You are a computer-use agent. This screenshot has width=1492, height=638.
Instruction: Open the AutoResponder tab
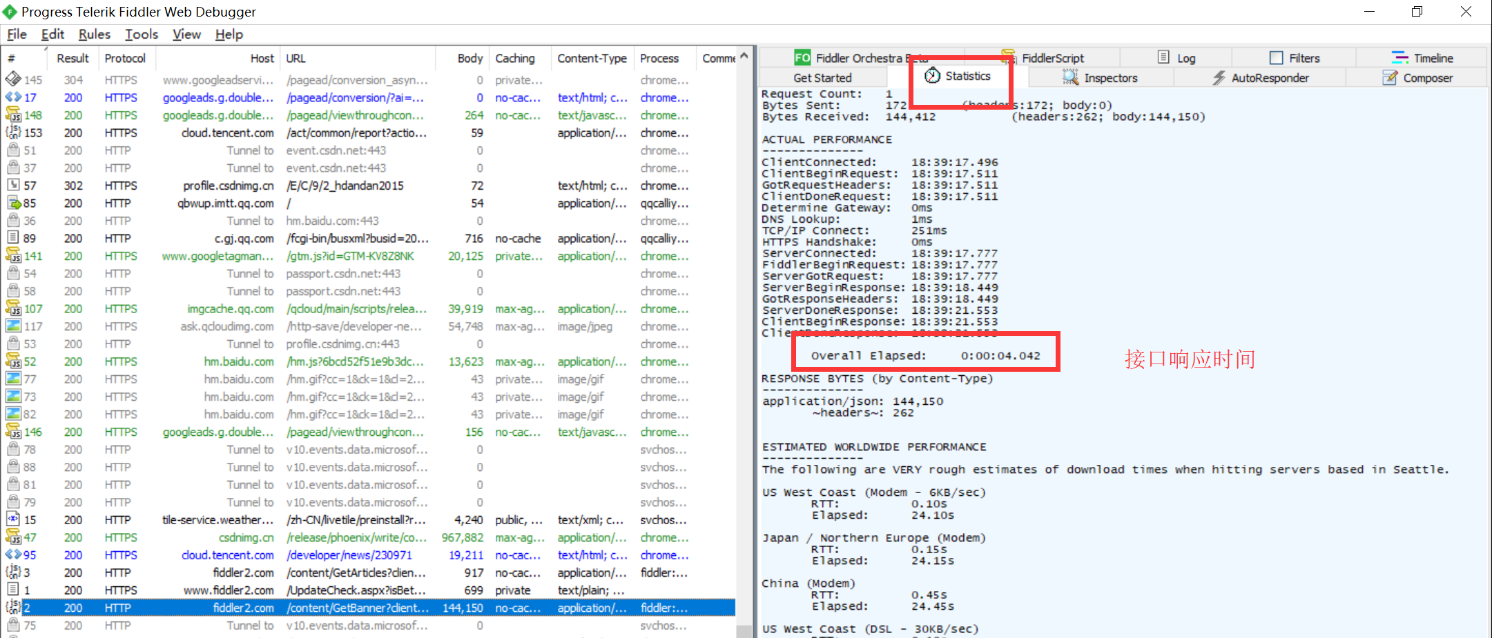[x=1260, y=78]
